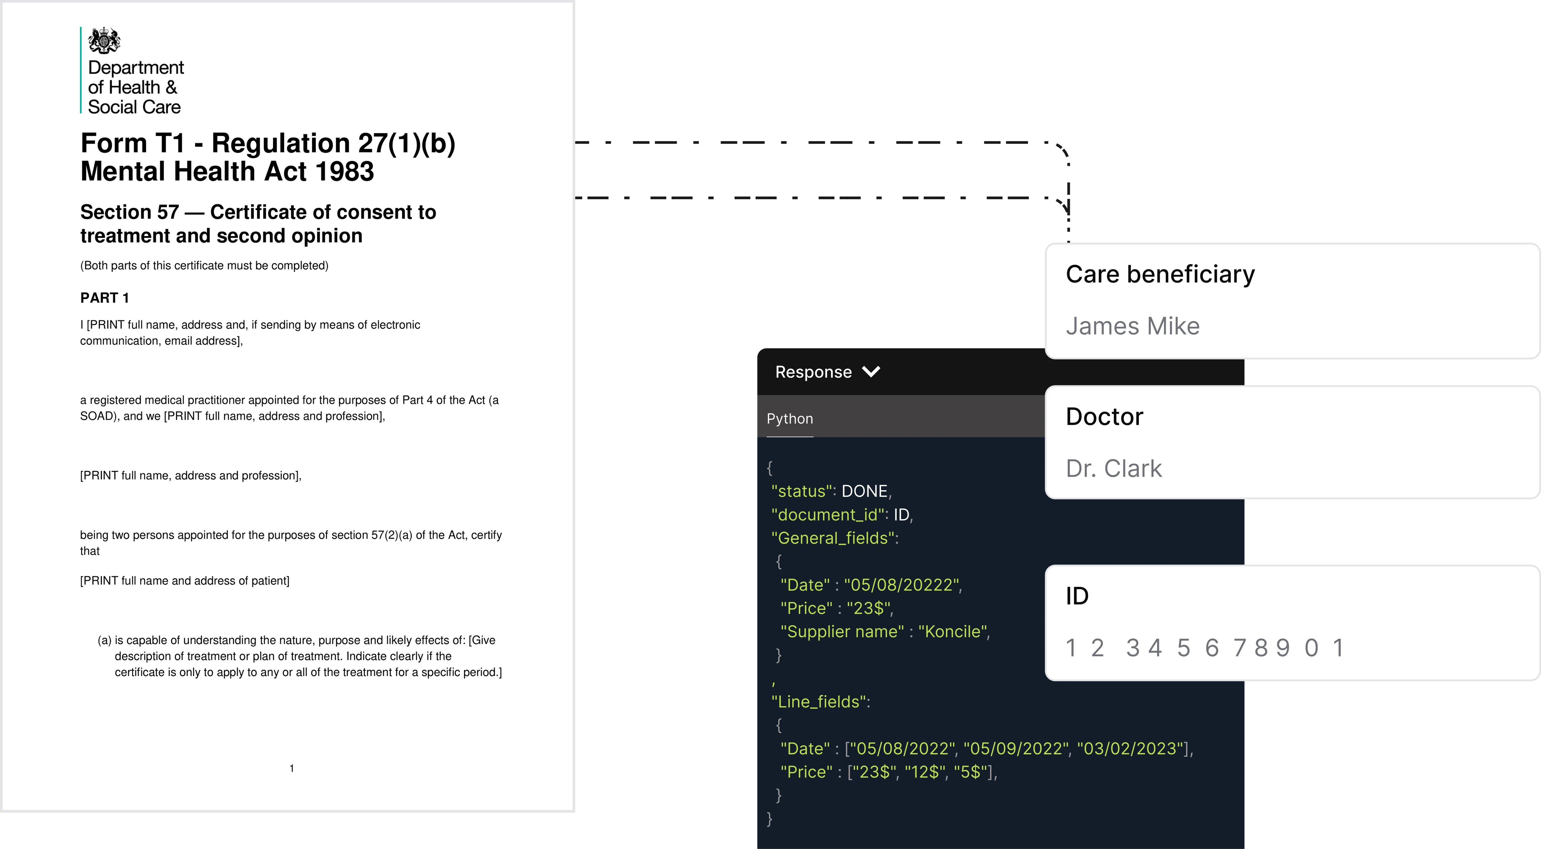Click the "status" key in the response
This screenshot has width=1541, height=849.
click(803, 491)
